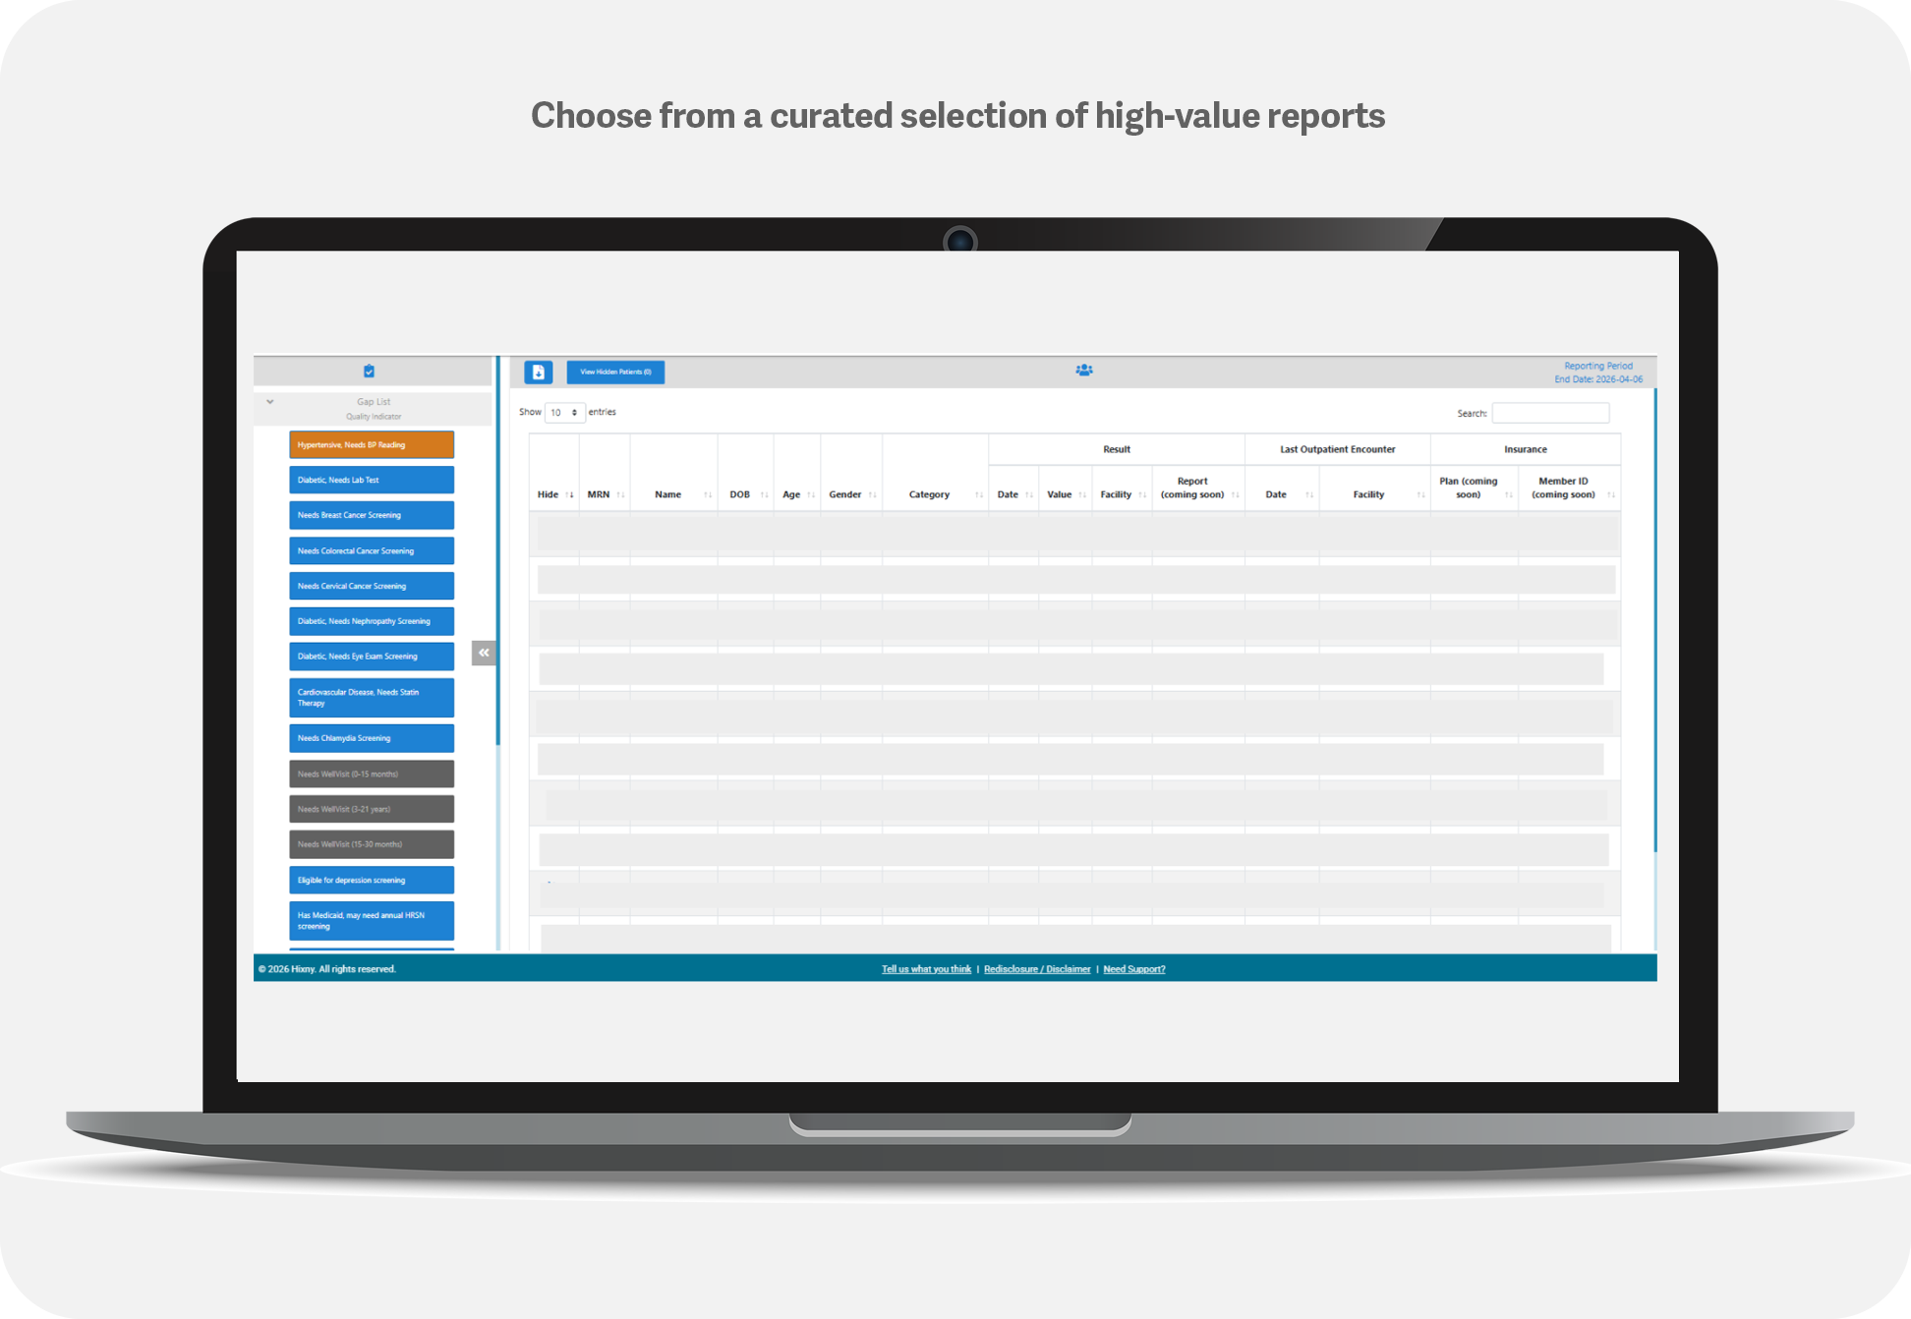This screenshot has width=1911, height=1319.
Task: Sort by Hide column arrows
Action: (570, 494)
